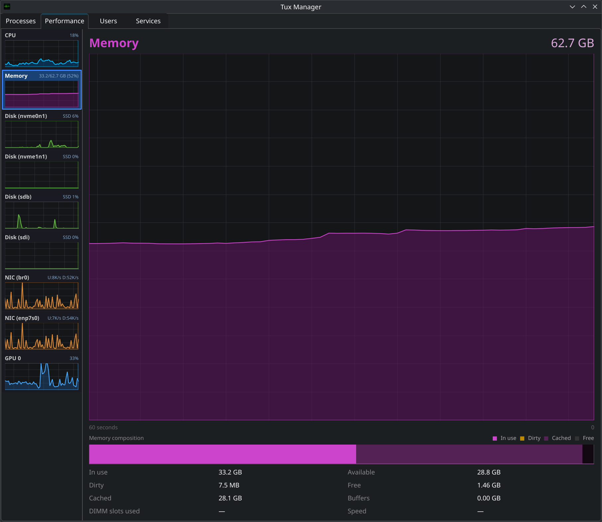Screen dimensions: 602x522
Task: Click the Buffers value 0.00 GB
Action: click(x=489, y=498)
